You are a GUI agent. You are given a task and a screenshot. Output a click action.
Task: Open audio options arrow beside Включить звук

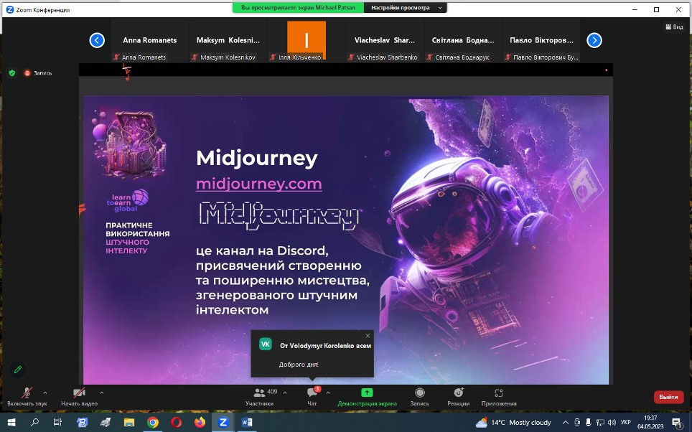click(45, 393)
